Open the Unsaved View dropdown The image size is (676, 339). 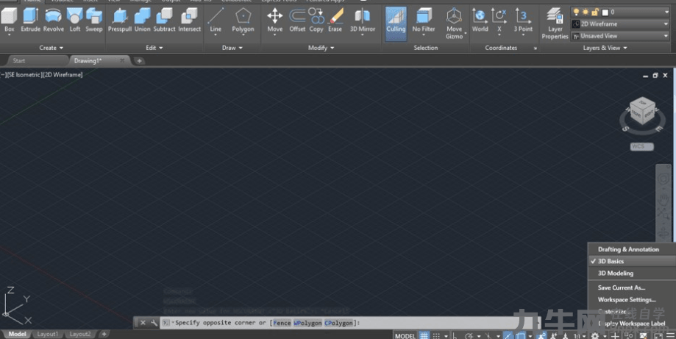(x=666, y=36)
